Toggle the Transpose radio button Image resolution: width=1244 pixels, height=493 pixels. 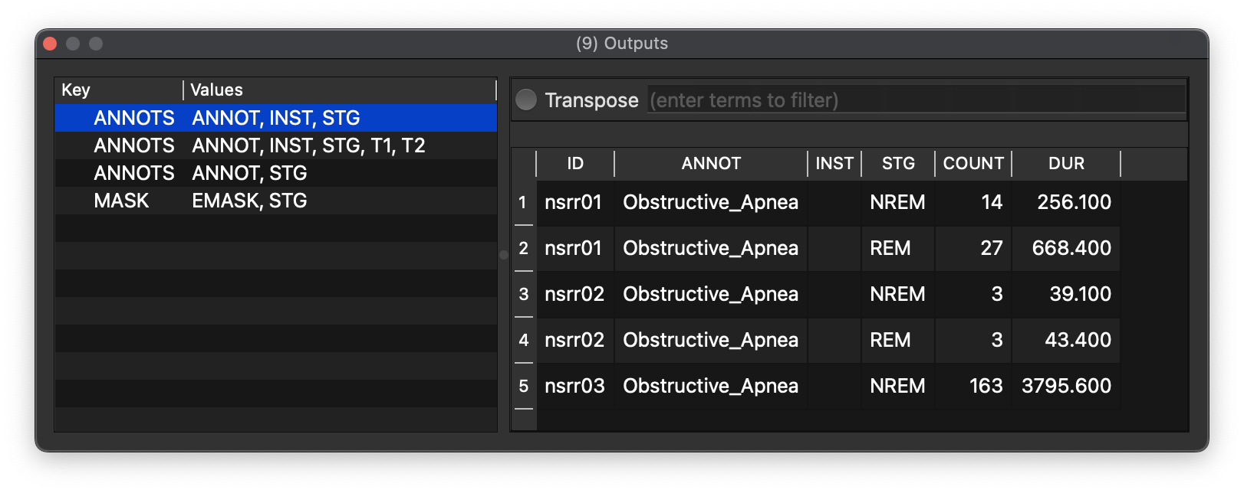coord(526,100)
